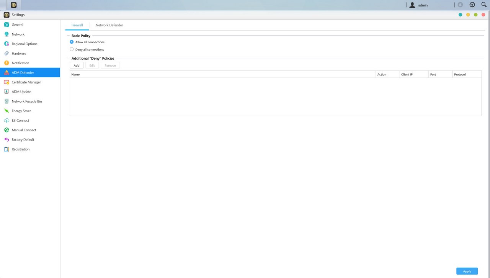
Task: Open the admin user menu
Action: (423, 5)
